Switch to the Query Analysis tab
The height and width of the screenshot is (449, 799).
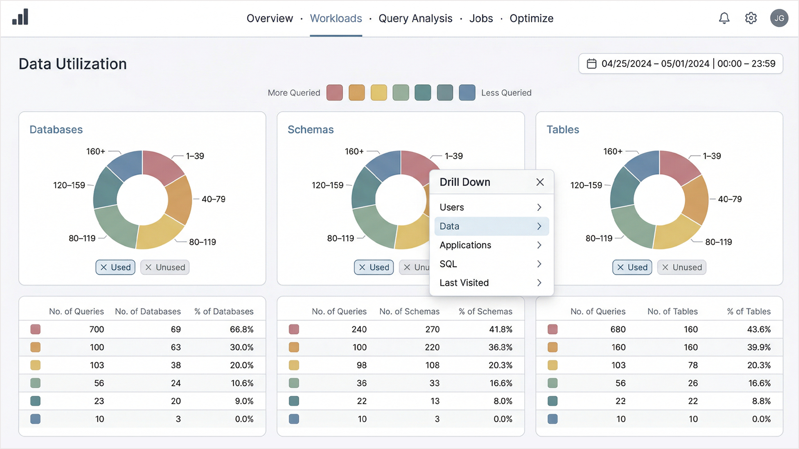click(x=415, y=18)
